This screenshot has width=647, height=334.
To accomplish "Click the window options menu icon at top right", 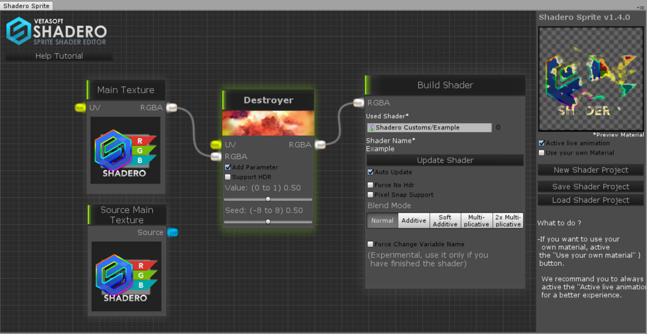I will click(x=641, y=8).
